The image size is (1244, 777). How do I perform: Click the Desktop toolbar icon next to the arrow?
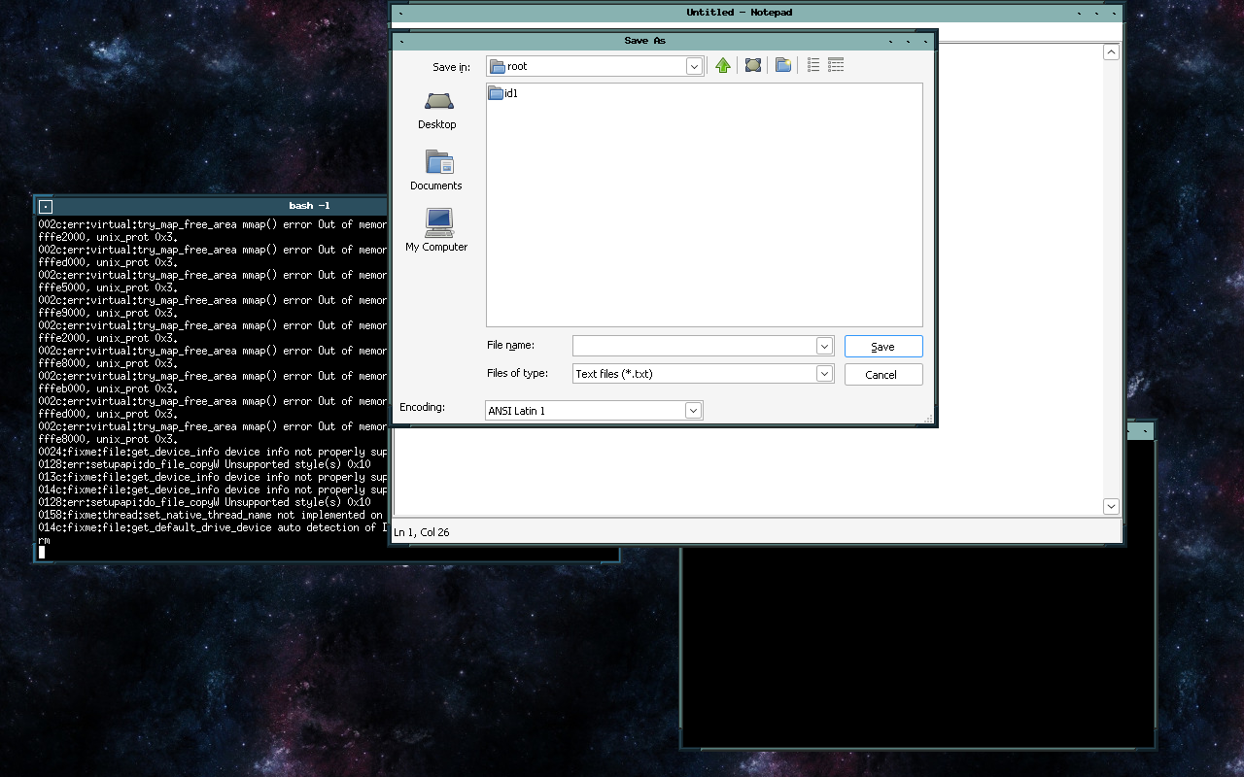pos(752,65)
